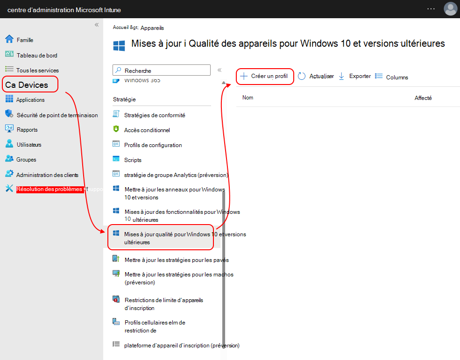Collapse the left navigation pane chevron

click(96, 24)
